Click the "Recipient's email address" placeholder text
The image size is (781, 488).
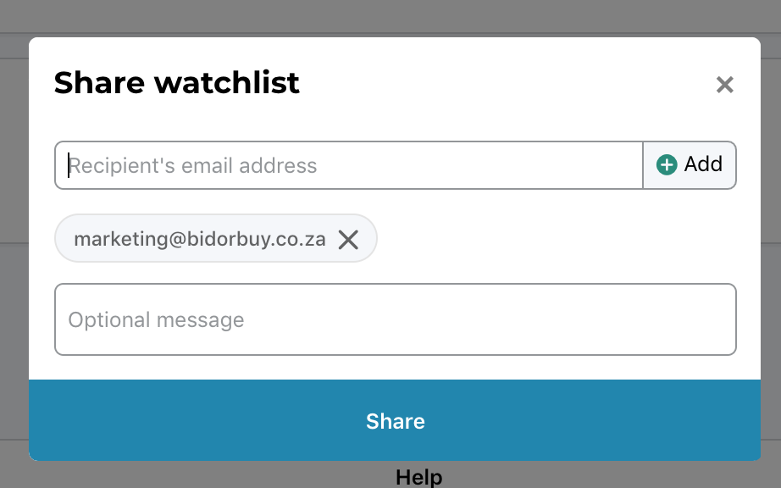192,166
